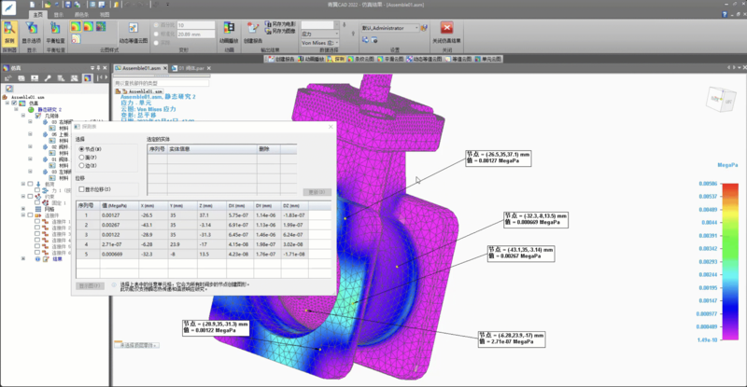The image size is (747, 387).
Task: Enable the 显示位移 checkbox
Action: click(80, 188)
